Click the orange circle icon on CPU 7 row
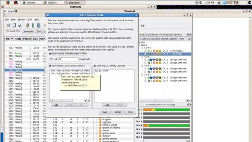The height and width of the screenshot is (142, 252). pos(157,81)
